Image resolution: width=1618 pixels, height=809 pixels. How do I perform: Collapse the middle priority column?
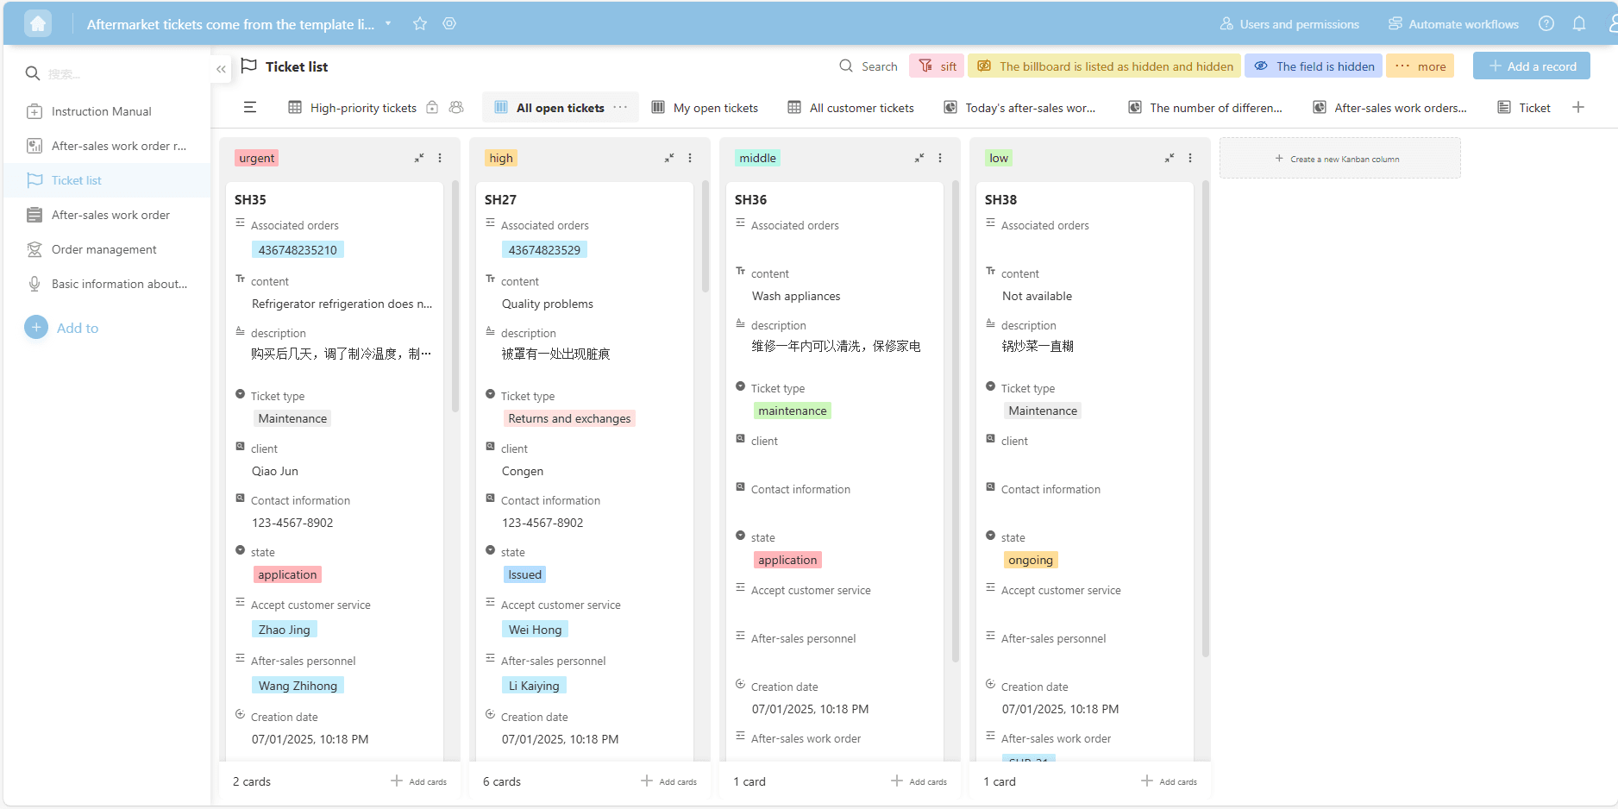(x=919, y=159)
